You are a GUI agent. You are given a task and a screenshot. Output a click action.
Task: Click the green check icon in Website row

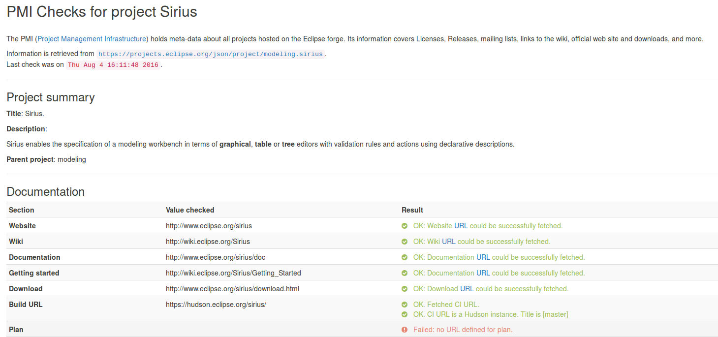pos(405,226)
